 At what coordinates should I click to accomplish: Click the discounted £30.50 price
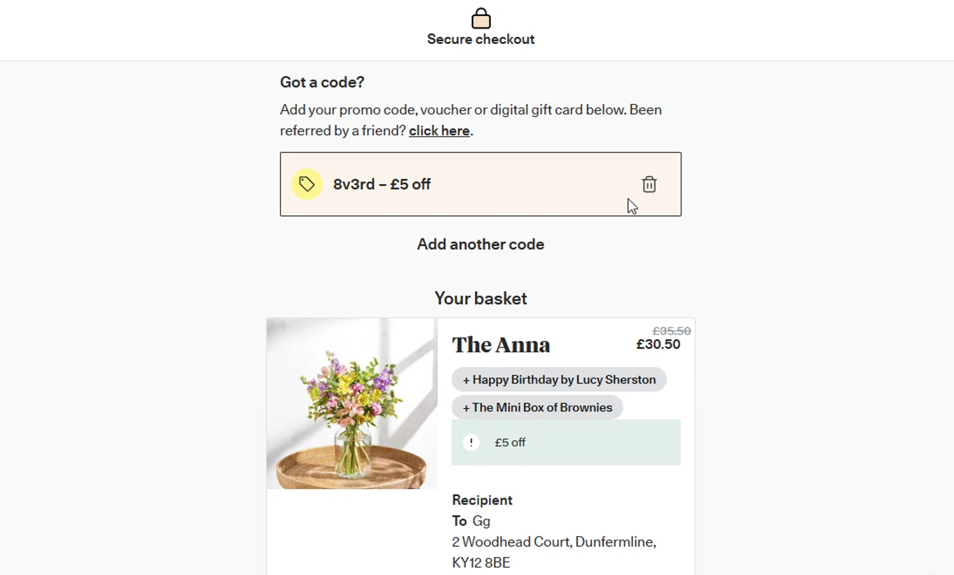(x=658, y=345)
